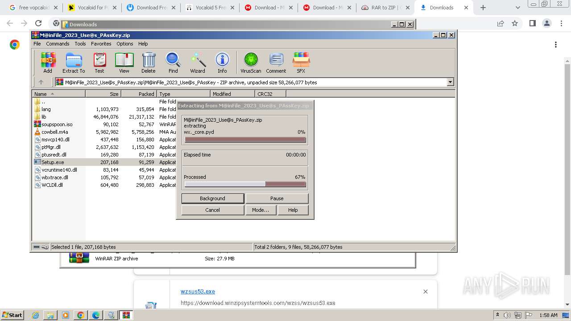The width and height of the screenshot is (571, 321).
Task: Click the wx._core.pyd file progress bar
Action: (245, 140)
